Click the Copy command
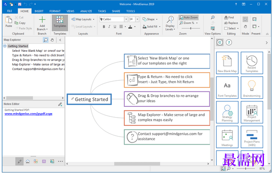The height and width of the screenshot is (174, 273). click(20, 23)
